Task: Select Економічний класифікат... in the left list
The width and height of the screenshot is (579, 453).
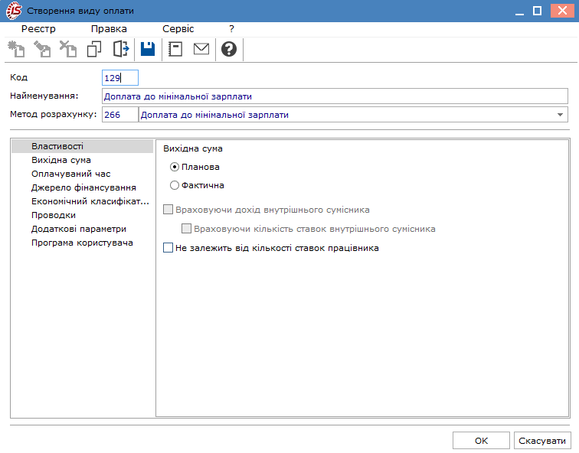Action: click(83, 201)
